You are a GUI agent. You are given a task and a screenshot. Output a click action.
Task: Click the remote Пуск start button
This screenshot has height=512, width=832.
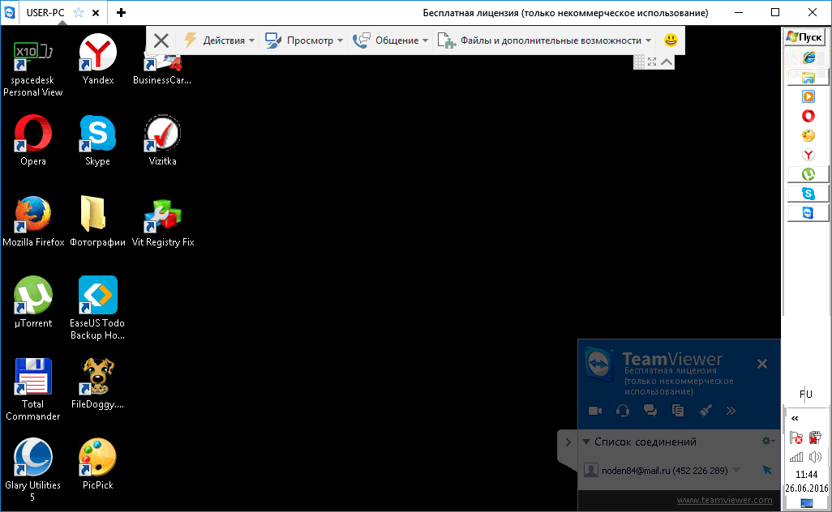(x=804, y=37)
